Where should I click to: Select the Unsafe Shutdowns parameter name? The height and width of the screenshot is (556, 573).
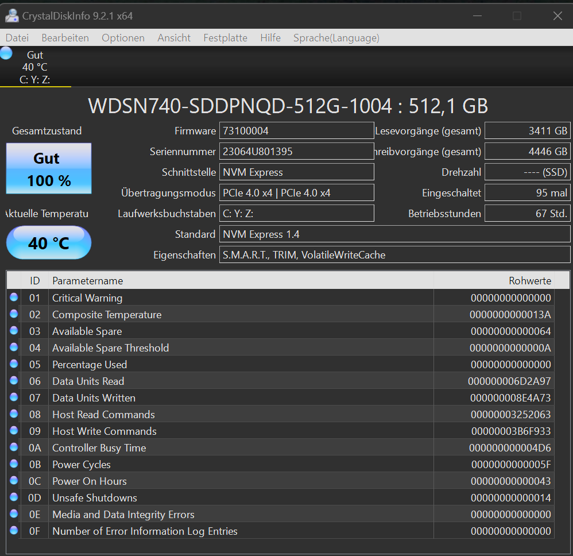(95, 498)
